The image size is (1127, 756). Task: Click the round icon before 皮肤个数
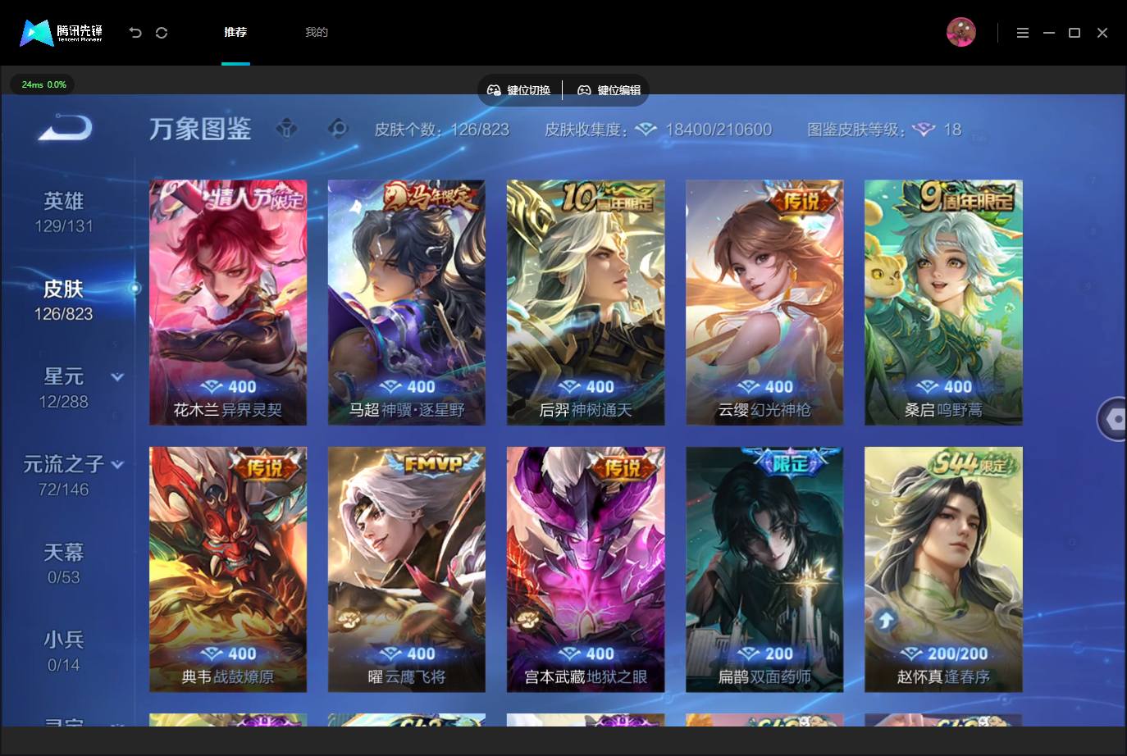338,129
